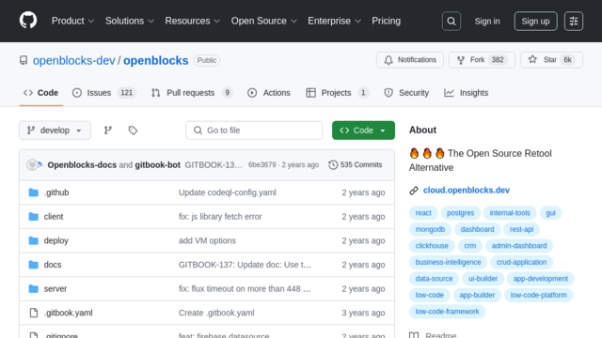This screenshot has width=602, height=338.
Task: Open the 535 Commits history
Action: click(x=356, y=165)
